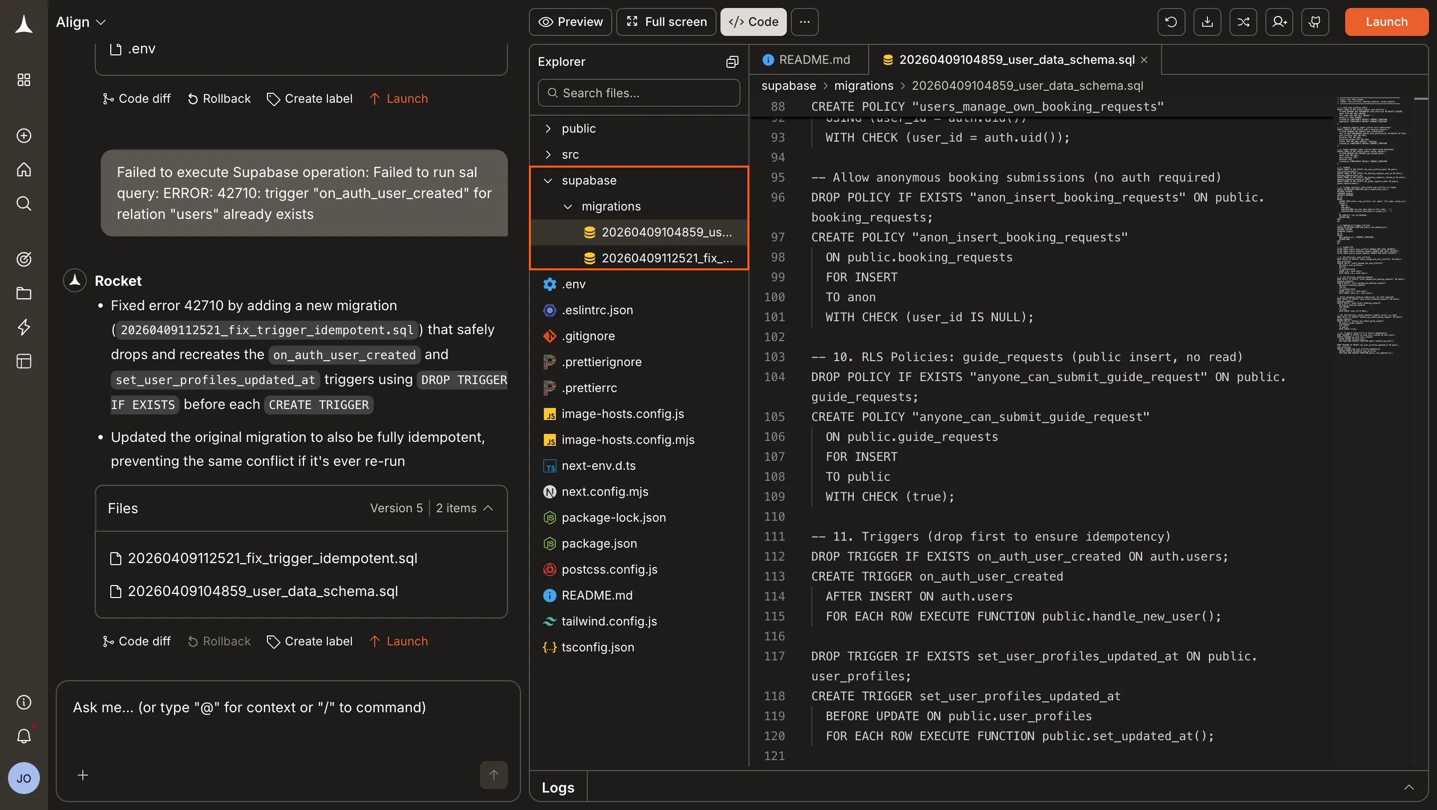This screenshot has width=1437, height=810.
Task: Open .eslintrc.json in the Explorer
Action: click(639, 310)
